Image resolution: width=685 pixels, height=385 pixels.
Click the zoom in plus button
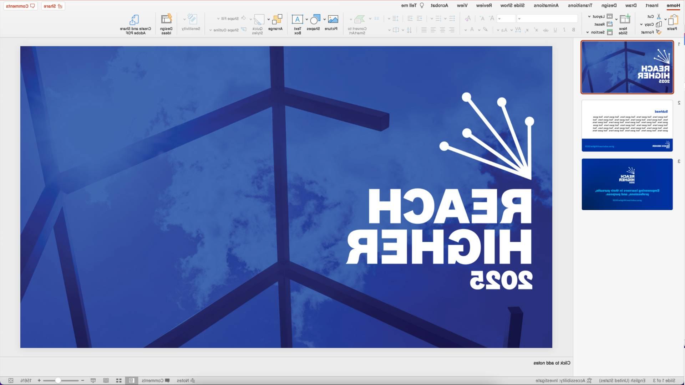(39, 381)
